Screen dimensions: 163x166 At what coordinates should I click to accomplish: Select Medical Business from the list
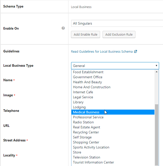coord(86,112)
